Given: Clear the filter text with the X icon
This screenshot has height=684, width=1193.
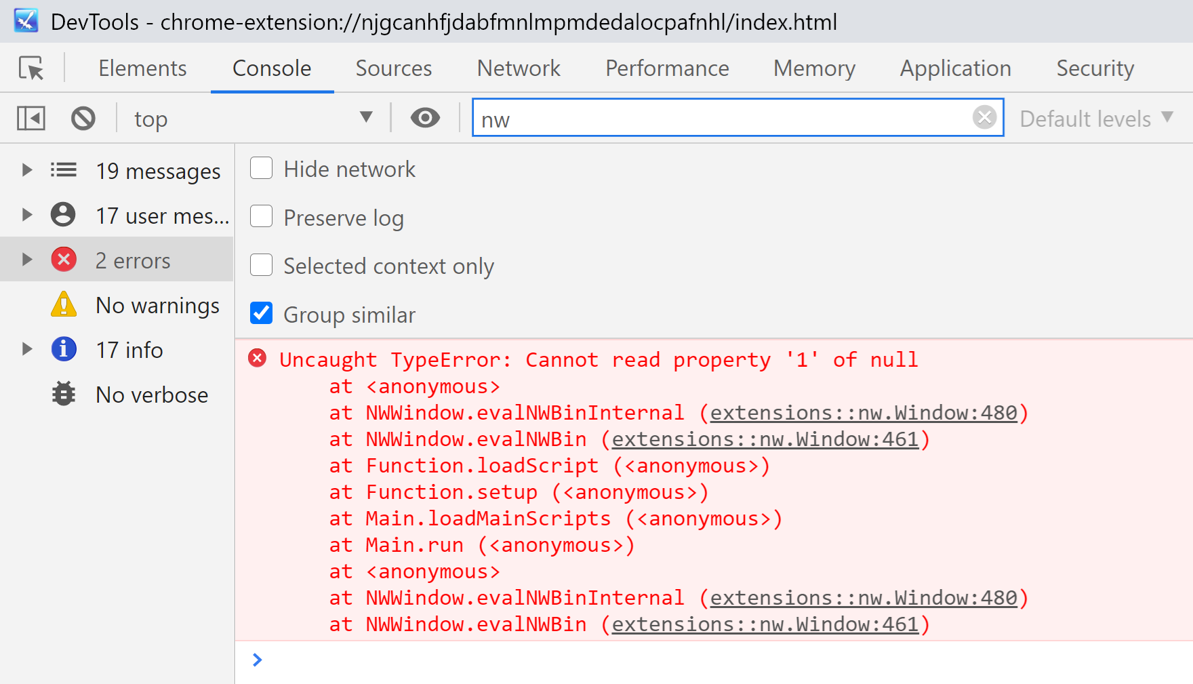Looking at the screenshot, I should pos(984,117).
